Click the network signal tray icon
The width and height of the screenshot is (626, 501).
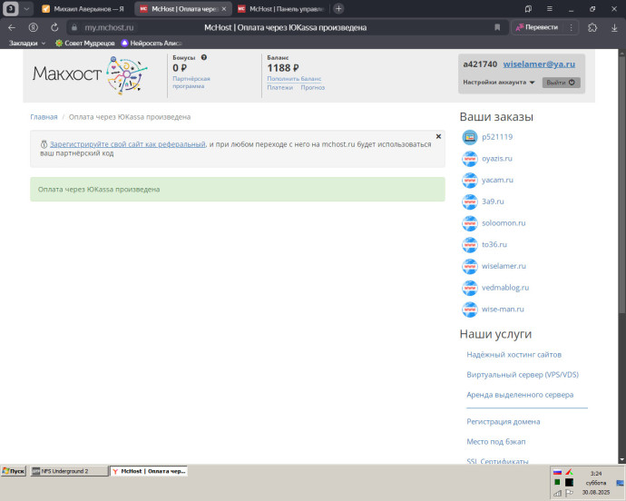pos(557,494)
